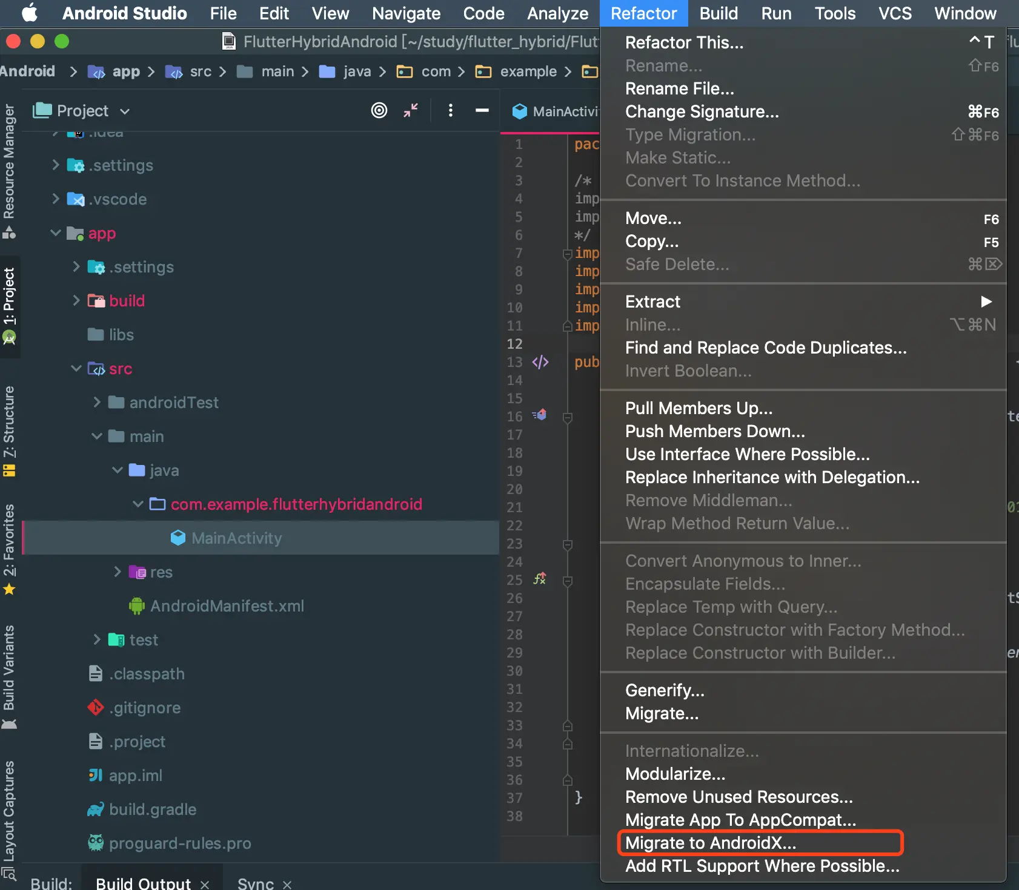Viewport: 1019px width, 890px height.
Task: Close the Sync tab
Action: pos(287,884)
